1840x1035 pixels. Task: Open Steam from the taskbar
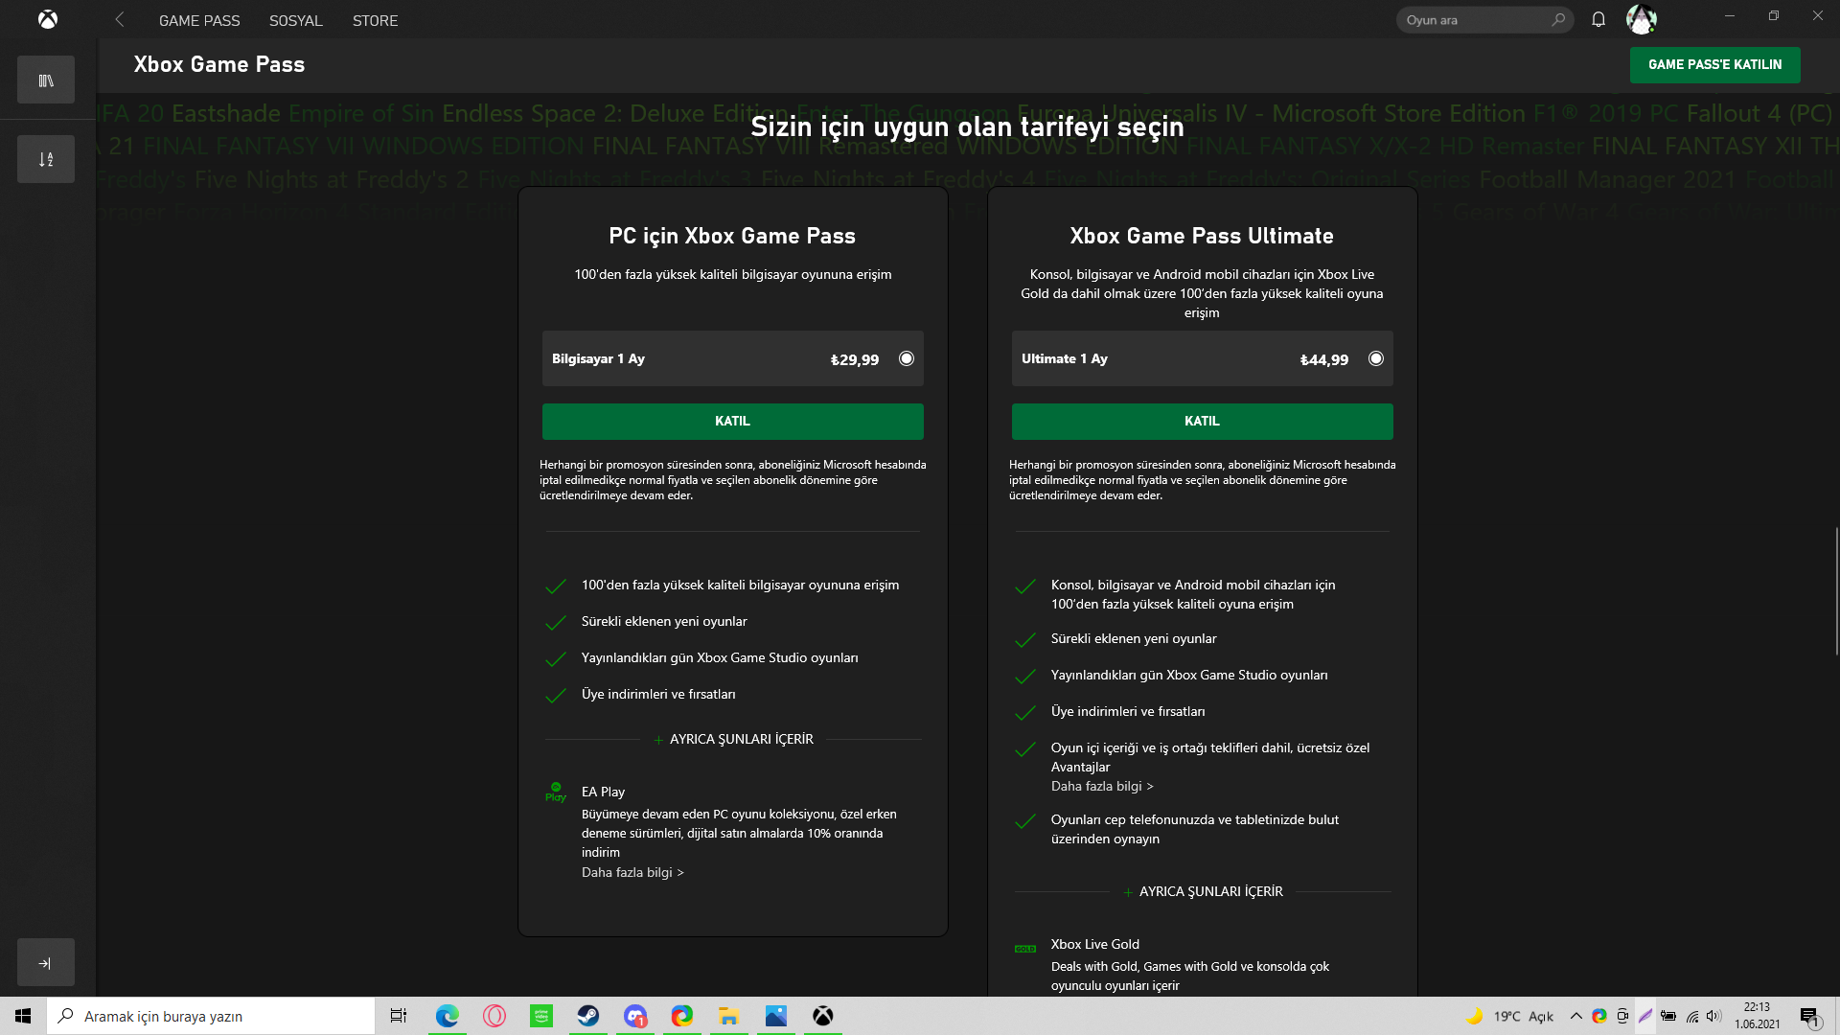pos(588,1016)
